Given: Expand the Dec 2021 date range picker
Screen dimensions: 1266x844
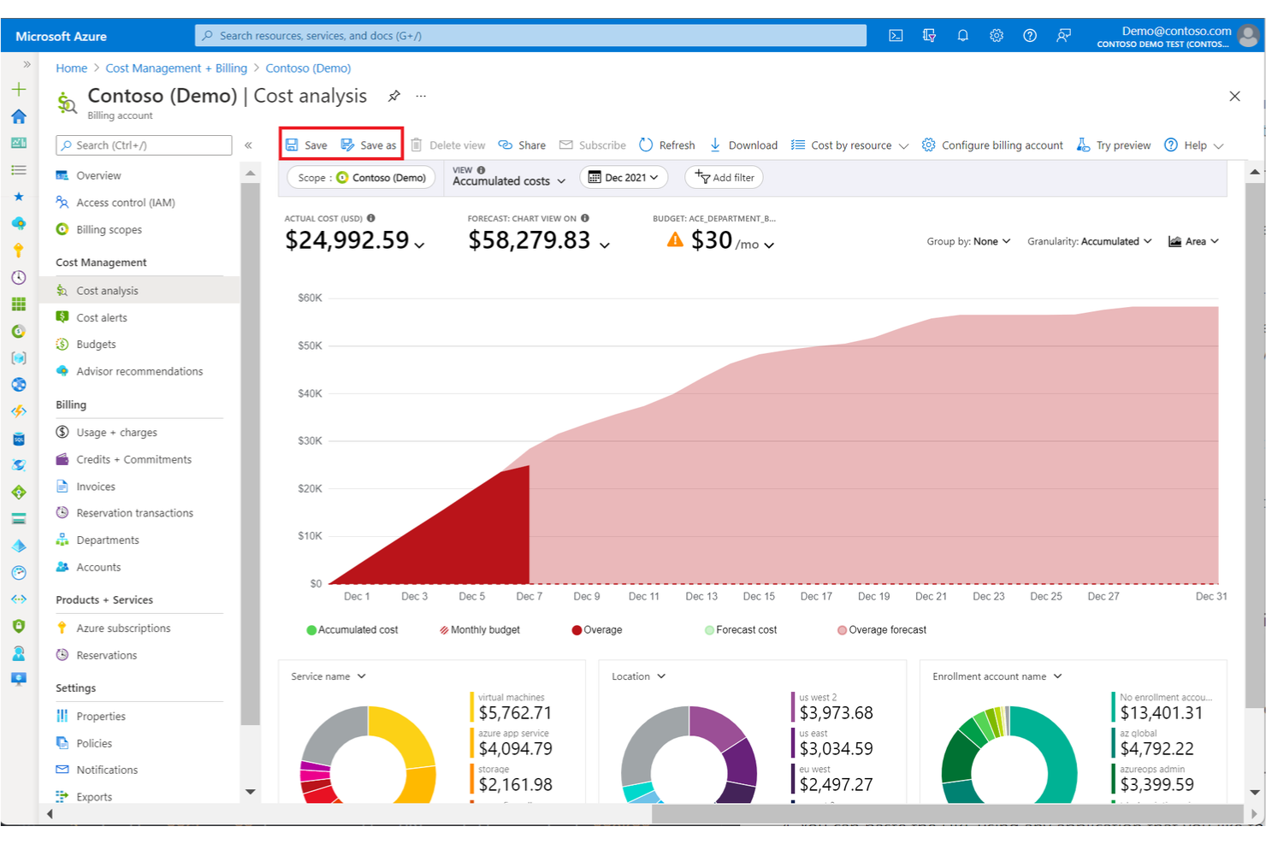Looking at the screenshot, I should point(624,177).
